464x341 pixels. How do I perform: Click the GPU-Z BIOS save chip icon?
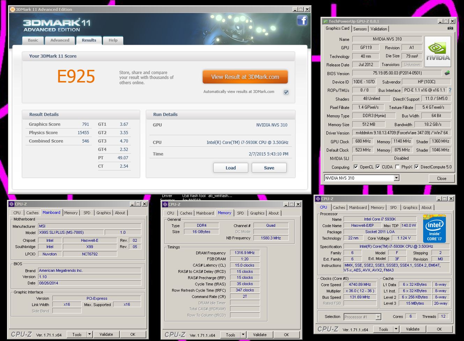[447, 73]
